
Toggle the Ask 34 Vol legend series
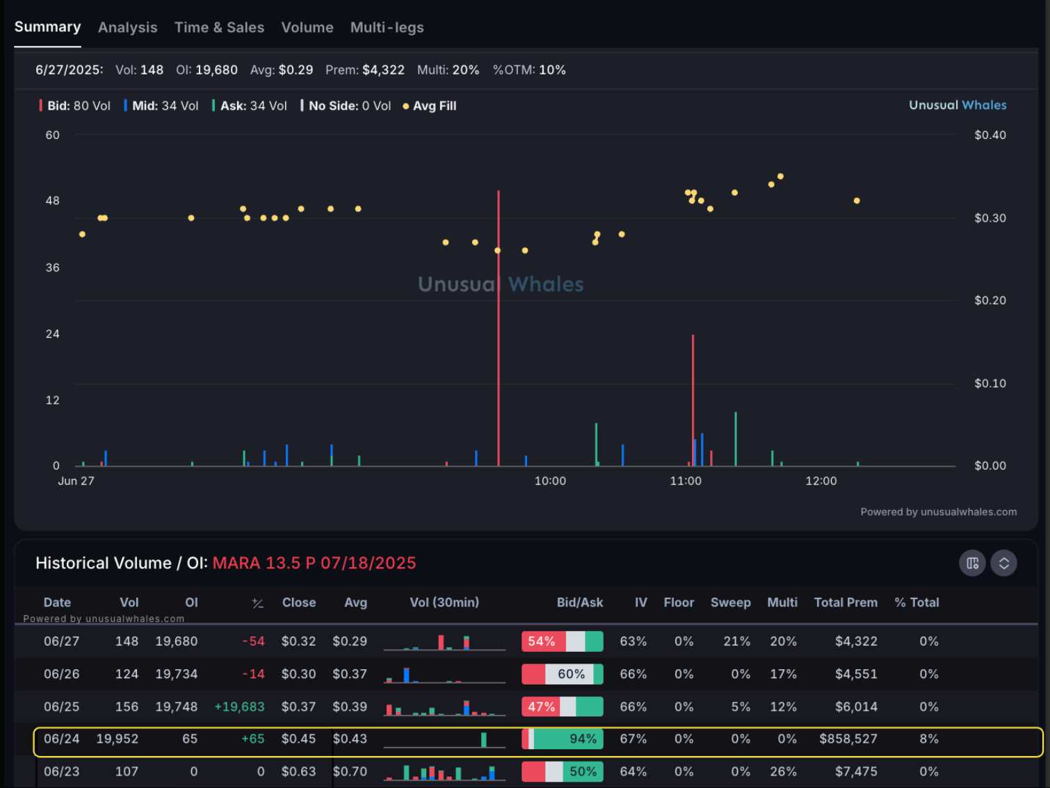click(x=250, y=106)
